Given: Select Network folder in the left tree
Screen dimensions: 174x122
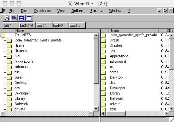Looking at the screenshot, I should click(21, 104).
